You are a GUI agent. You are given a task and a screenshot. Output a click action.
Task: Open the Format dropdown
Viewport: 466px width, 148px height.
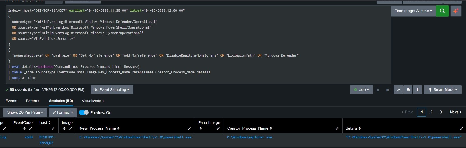click(x=63, y=112)
